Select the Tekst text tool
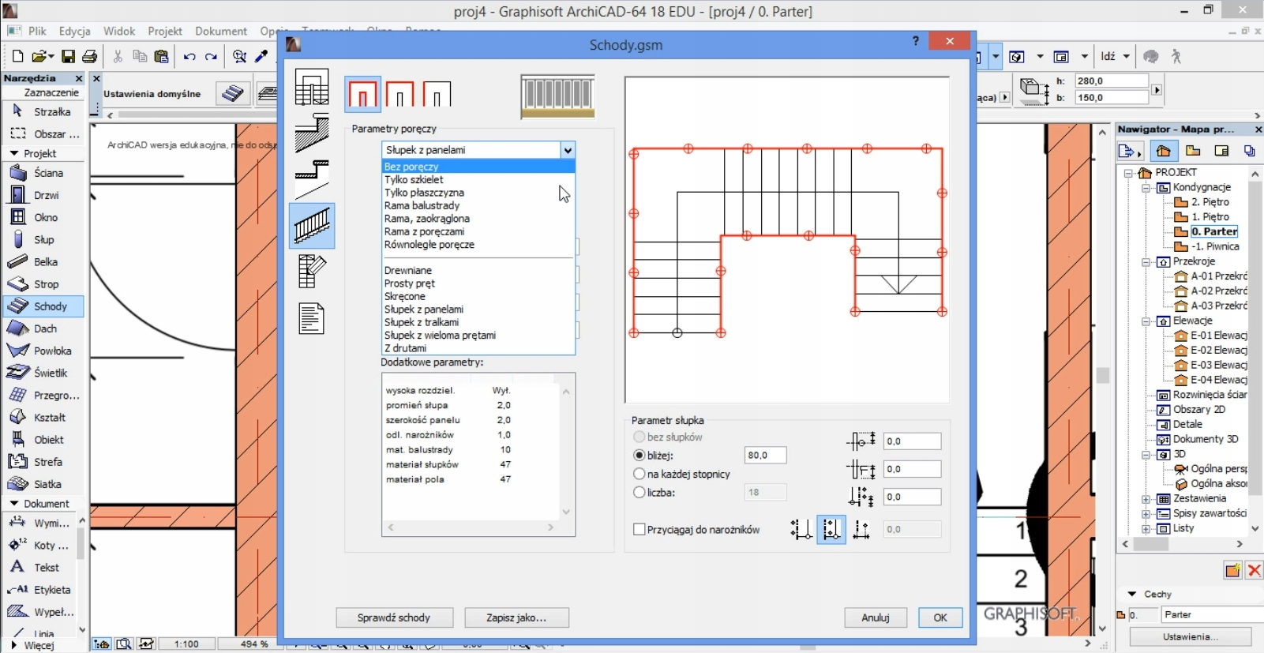The height and width of the screenshot is (653, 1264). click(x=39, y=567)
